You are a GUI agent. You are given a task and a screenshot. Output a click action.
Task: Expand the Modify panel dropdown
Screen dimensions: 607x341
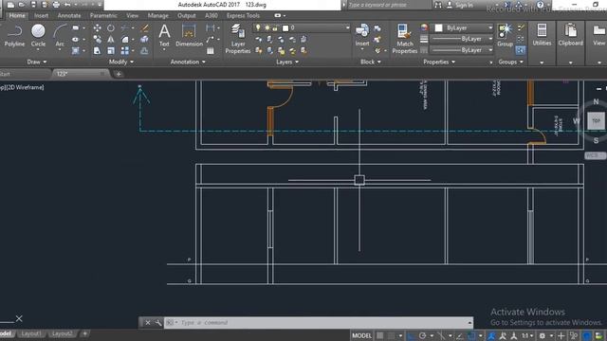[121, 62]
